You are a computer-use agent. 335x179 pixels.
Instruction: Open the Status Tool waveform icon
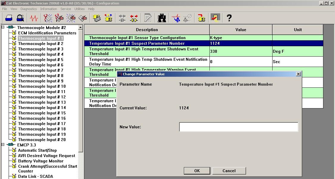pos(34,18)
